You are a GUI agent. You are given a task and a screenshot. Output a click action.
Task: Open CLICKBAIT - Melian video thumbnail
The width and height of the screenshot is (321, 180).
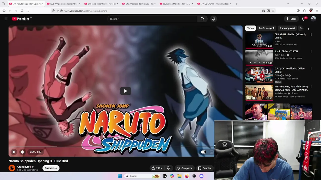coord(259,40)
